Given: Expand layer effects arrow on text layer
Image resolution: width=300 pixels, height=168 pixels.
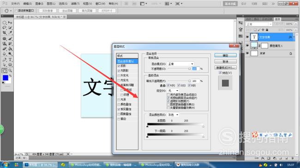Looking at the screenshot, I should pos(294,37).
